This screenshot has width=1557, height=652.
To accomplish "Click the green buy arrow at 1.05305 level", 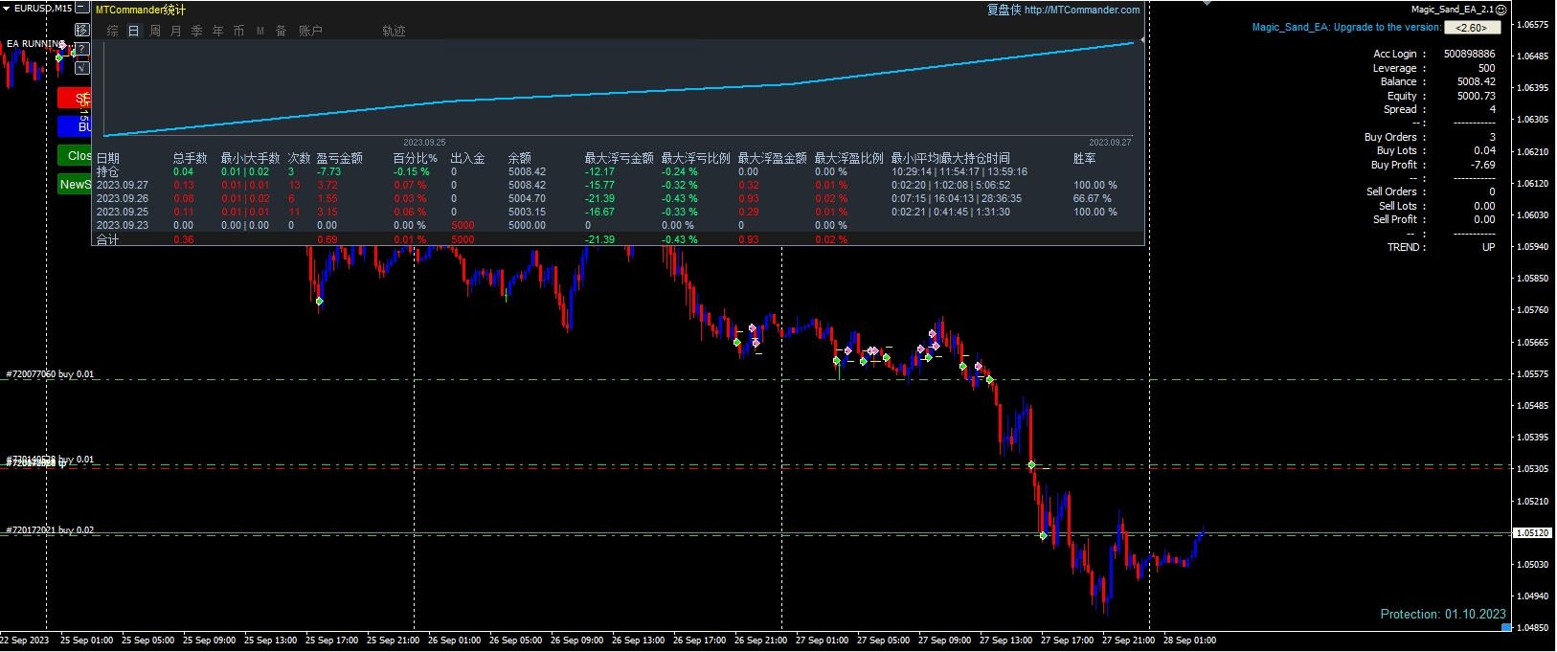I will 1031,465.
